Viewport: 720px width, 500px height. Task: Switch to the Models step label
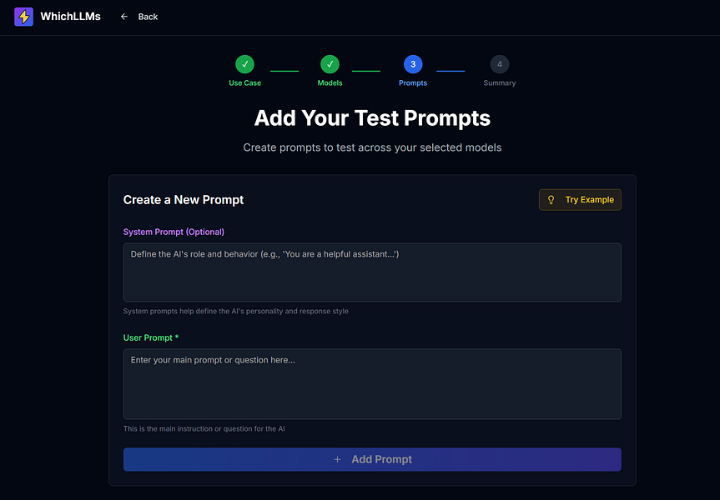[x=330, y=82]
